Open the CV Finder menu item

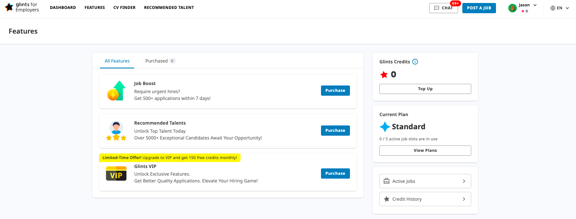(x=124, y=8)
